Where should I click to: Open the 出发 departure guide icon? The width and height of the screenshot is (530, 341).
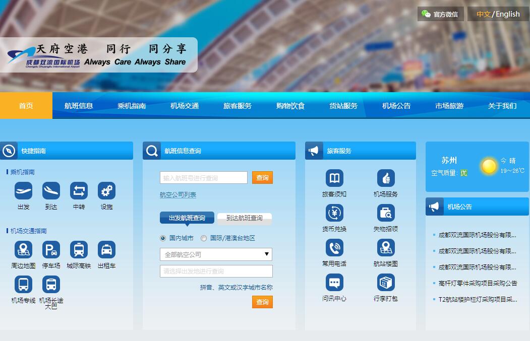(23, 191)
